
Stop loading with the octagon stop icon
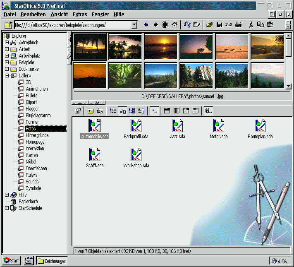(165, 24)
